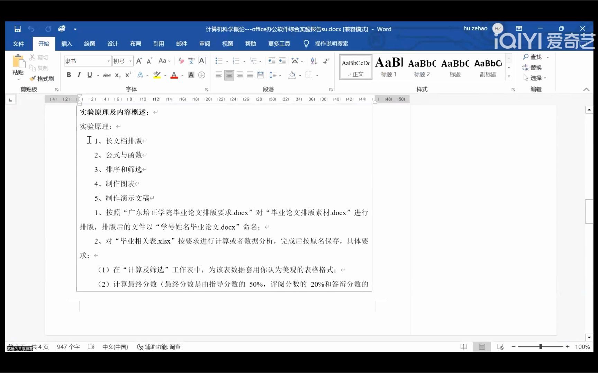Open the Paste clipboard icon
598x373 pixels.
[18, 61]
